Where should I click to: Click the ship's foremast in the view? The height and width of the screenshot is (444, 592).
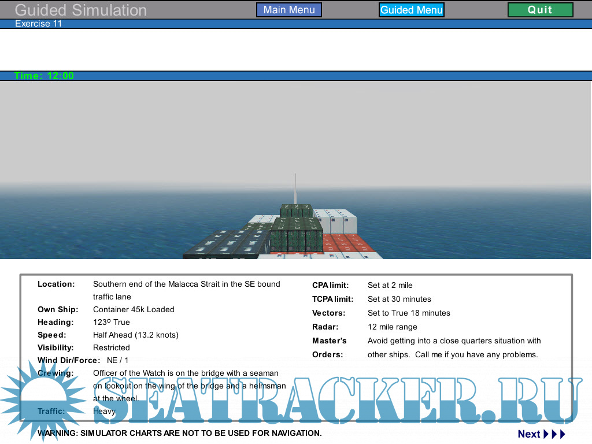click(295, 188)
